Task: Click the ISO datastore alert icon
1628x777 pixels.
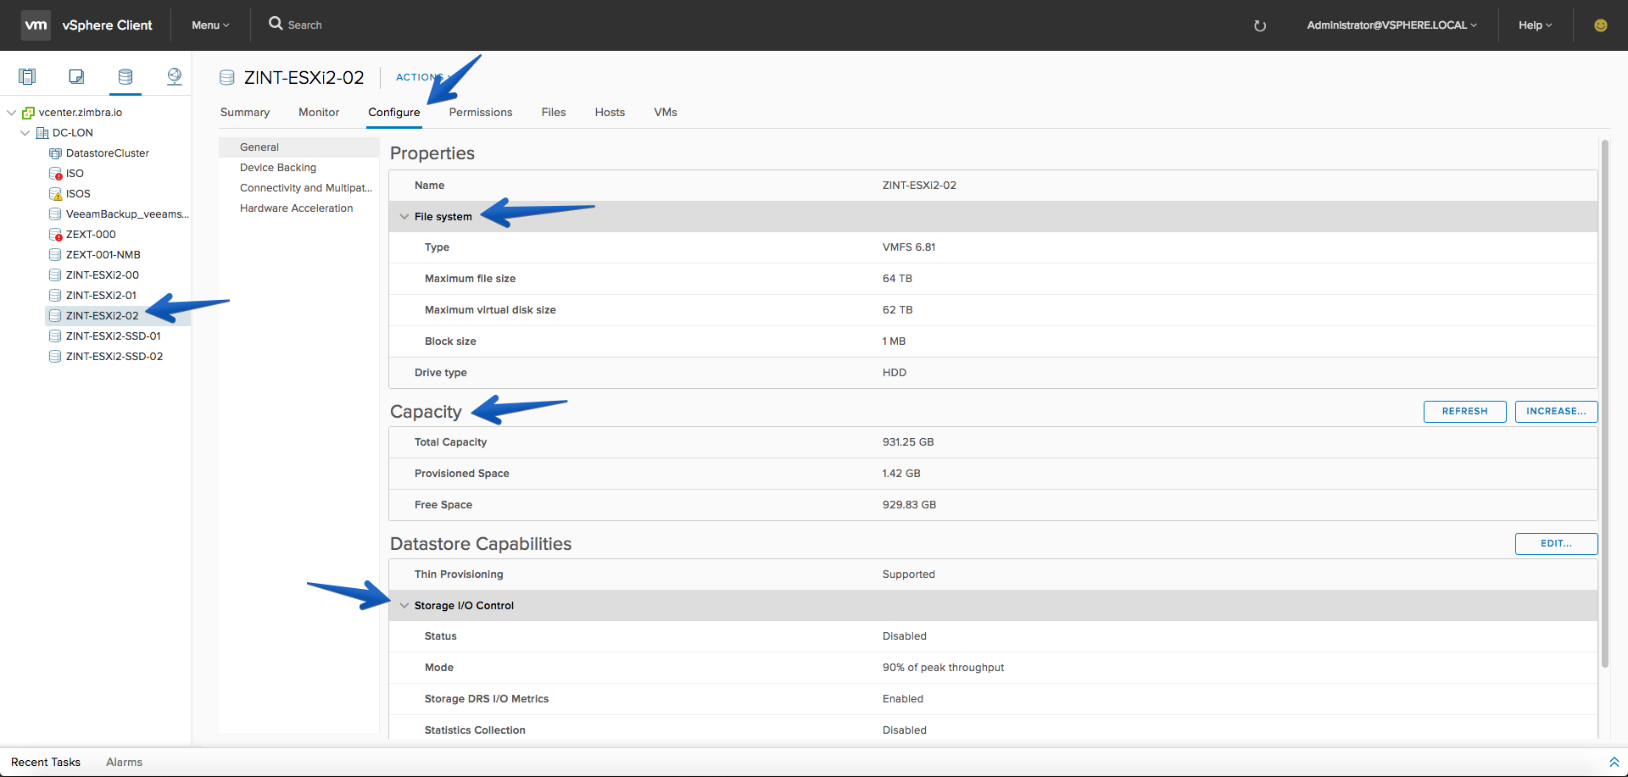Action: coord(55,174)
